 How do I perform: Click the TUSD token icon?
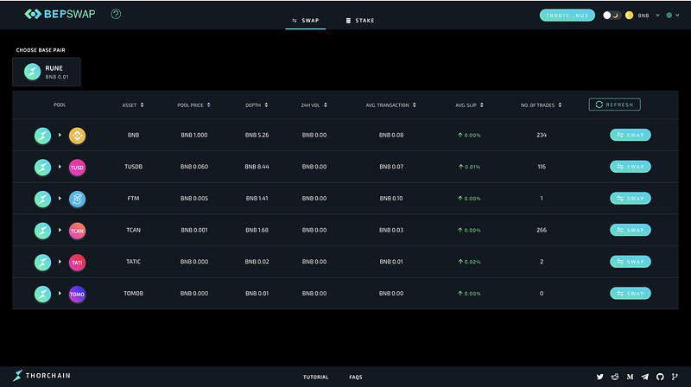click(77, 168)
